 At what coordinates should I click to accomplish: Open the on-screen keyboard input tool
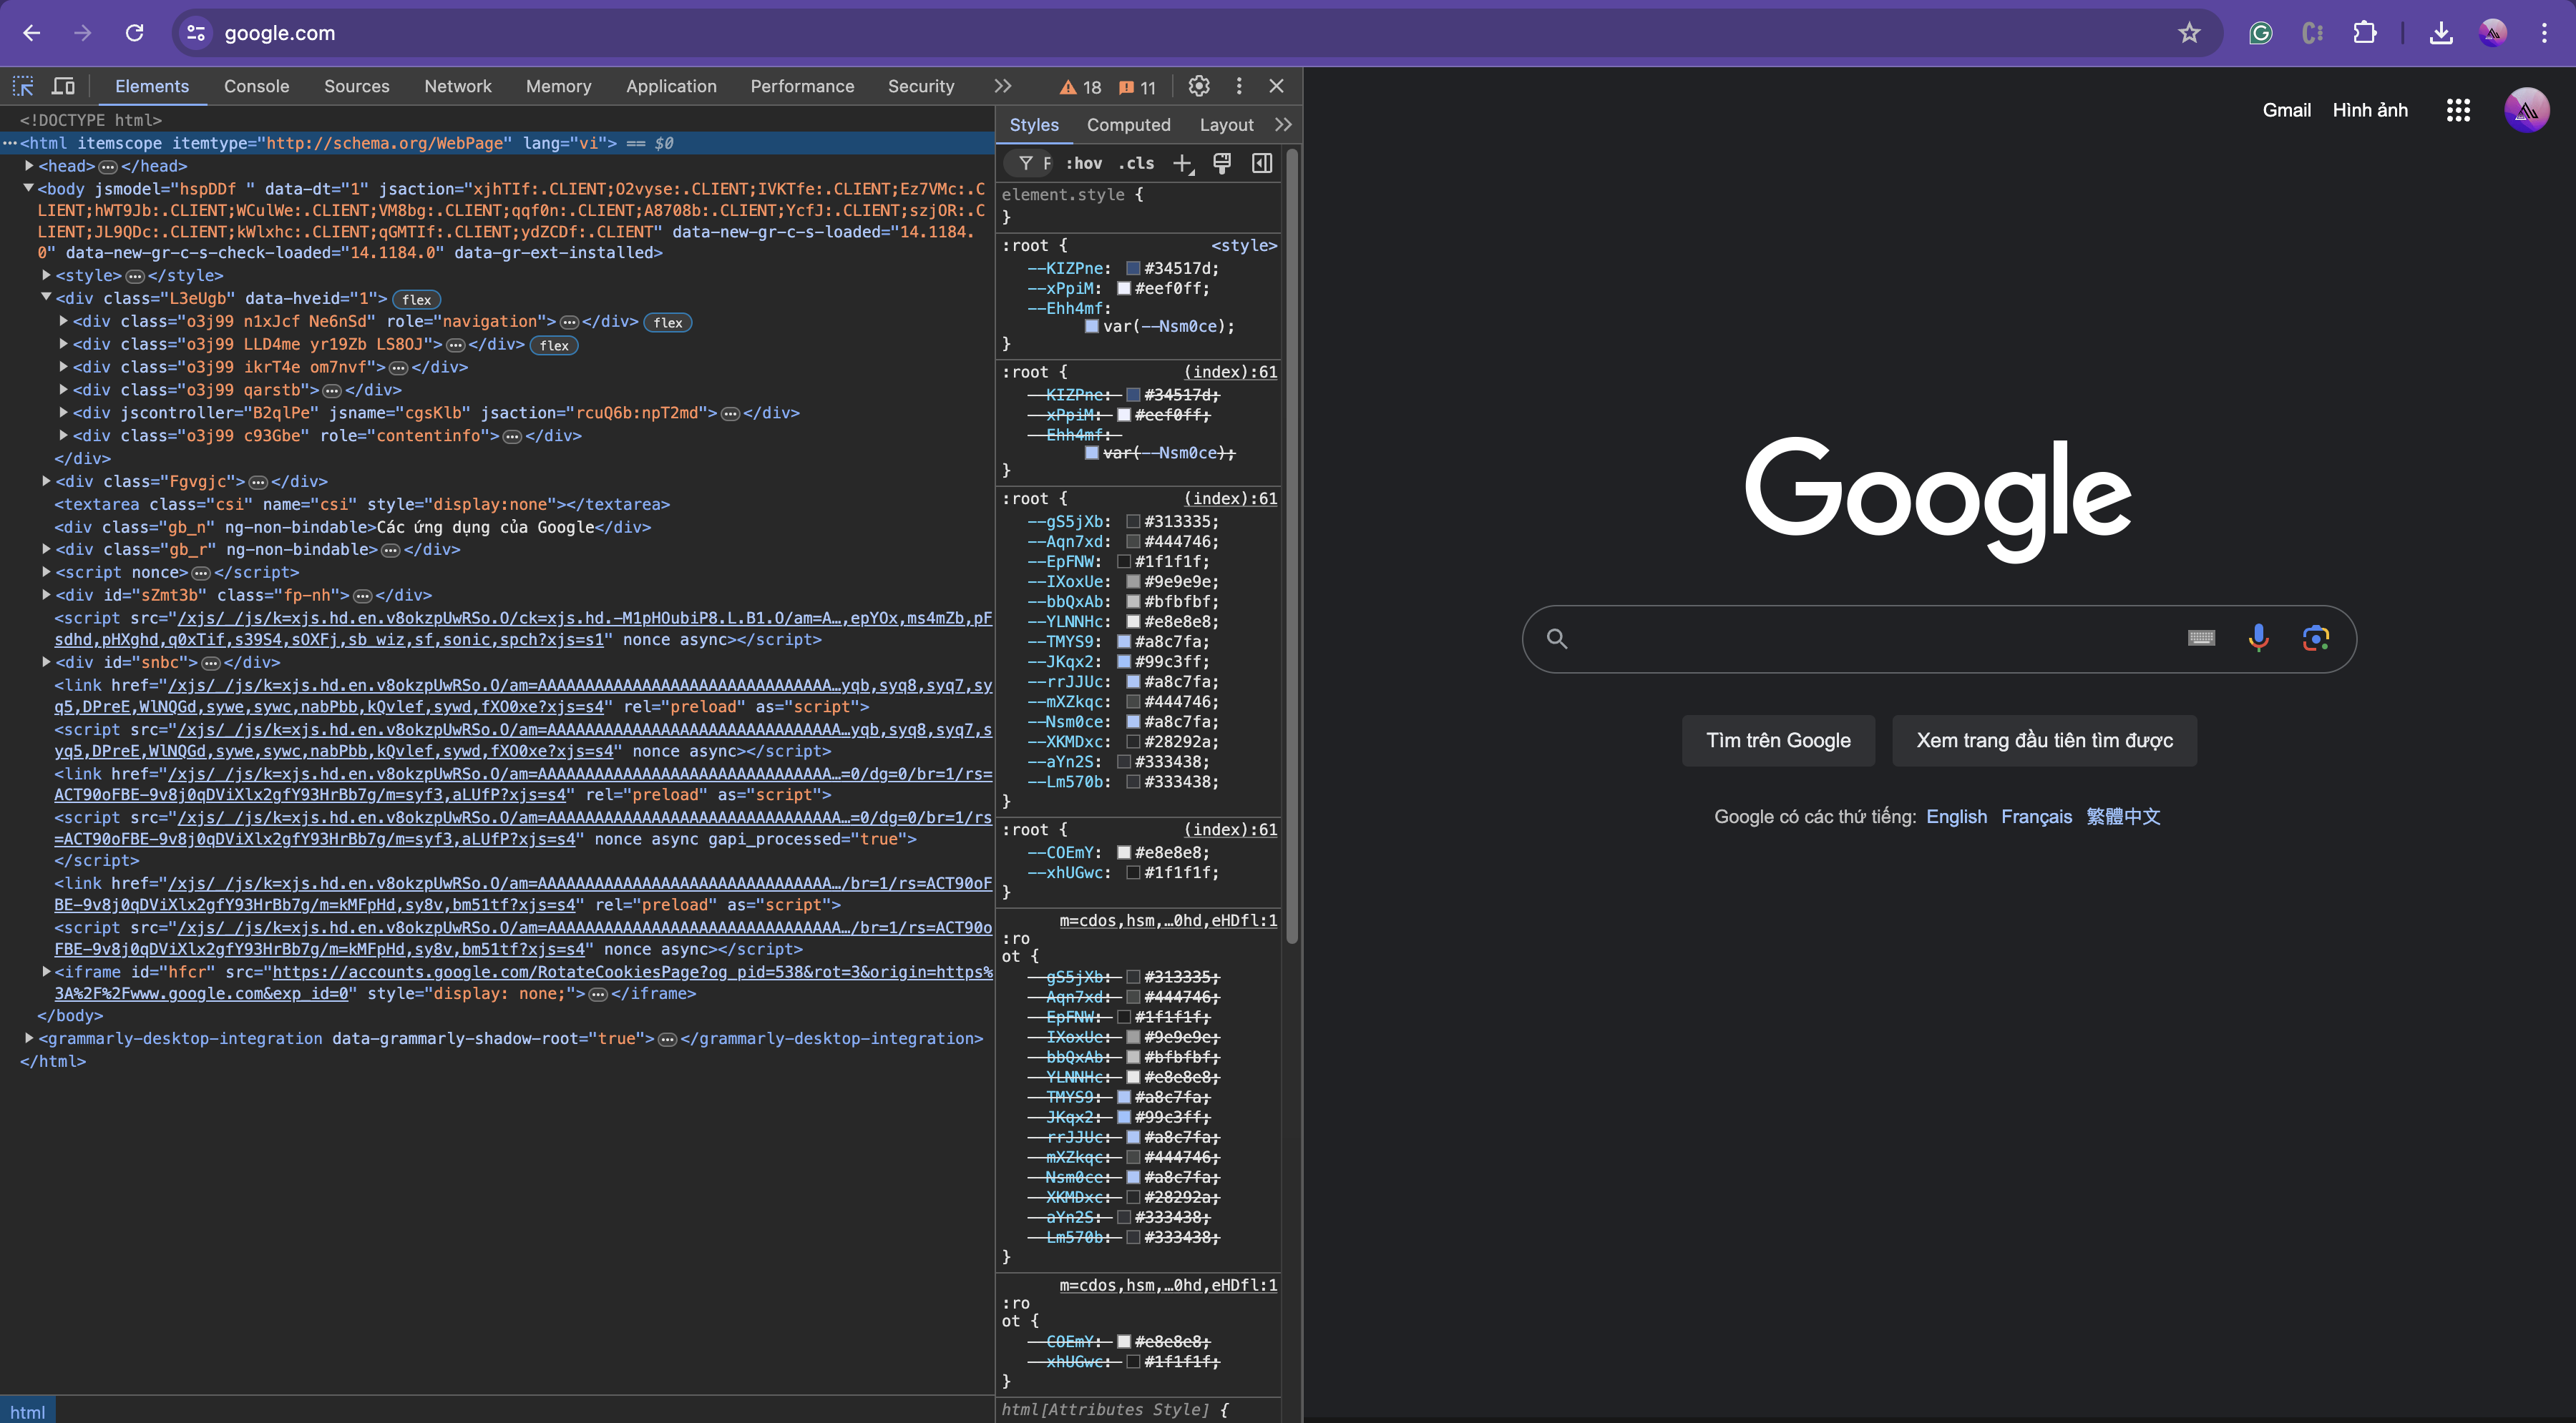[x=2201, y=638]
